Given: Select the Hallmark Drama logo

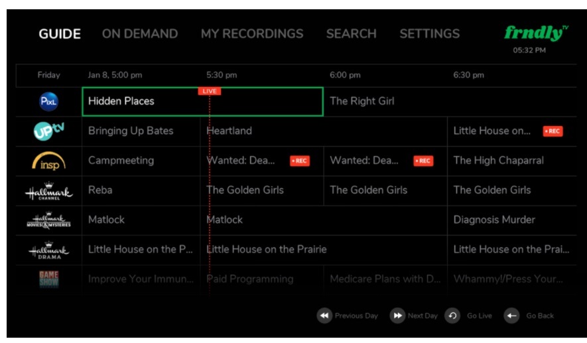Looking at the screenshot, I should pos(48,250).
